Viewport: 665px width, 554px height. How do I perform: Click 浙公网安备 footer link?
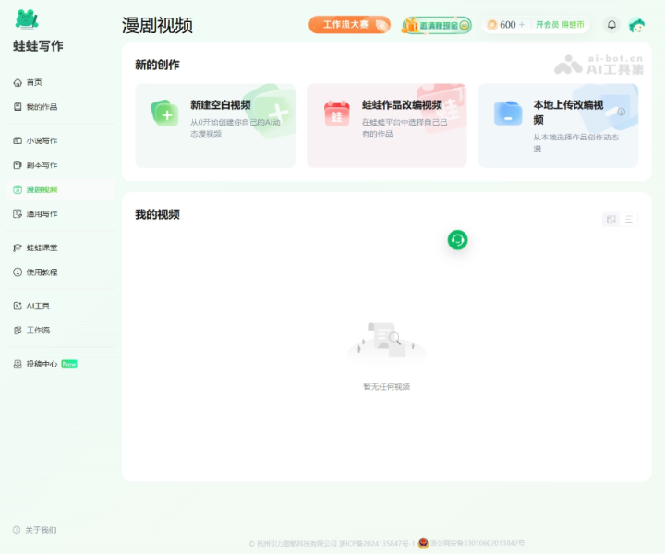478,543
